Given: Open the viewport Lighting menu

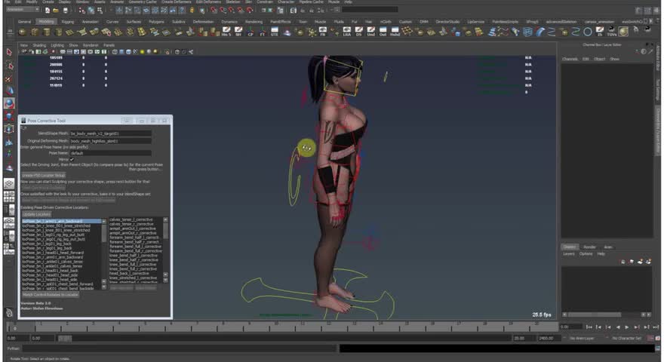Looking at the screenshot, I should pos(57,45).
